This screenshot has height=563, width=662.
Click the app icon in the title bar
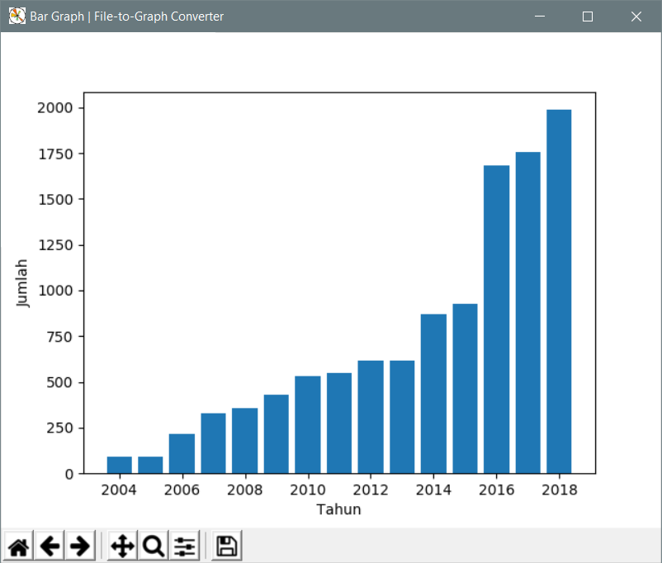[17, 16]
